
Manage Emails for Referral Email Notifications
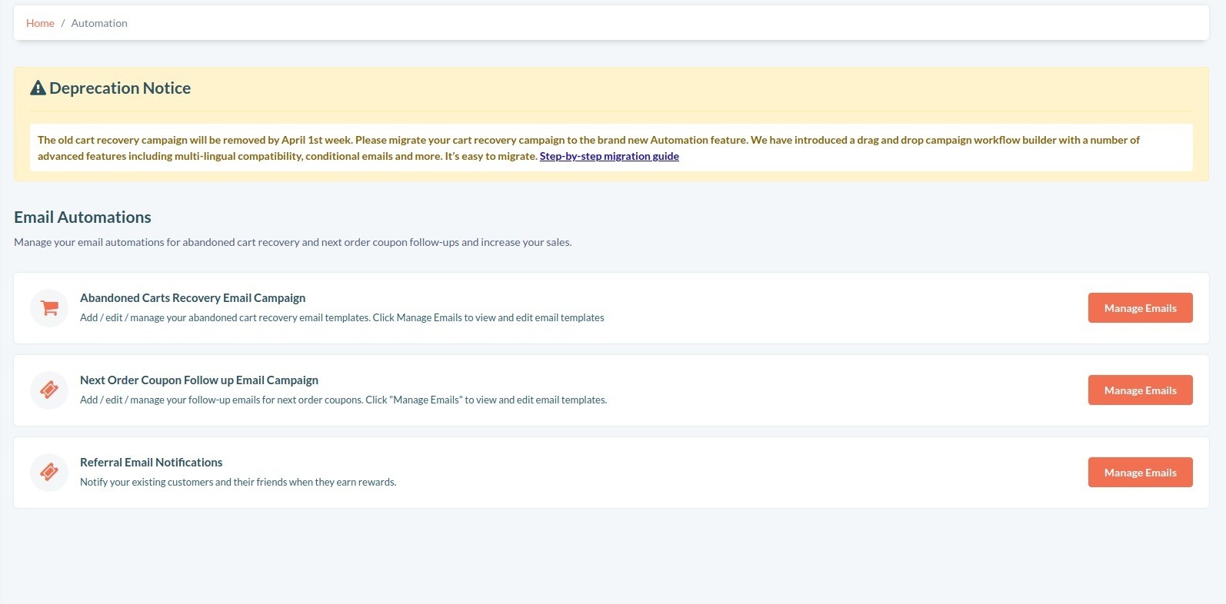pyautogui.click(x=1140, y=473)
